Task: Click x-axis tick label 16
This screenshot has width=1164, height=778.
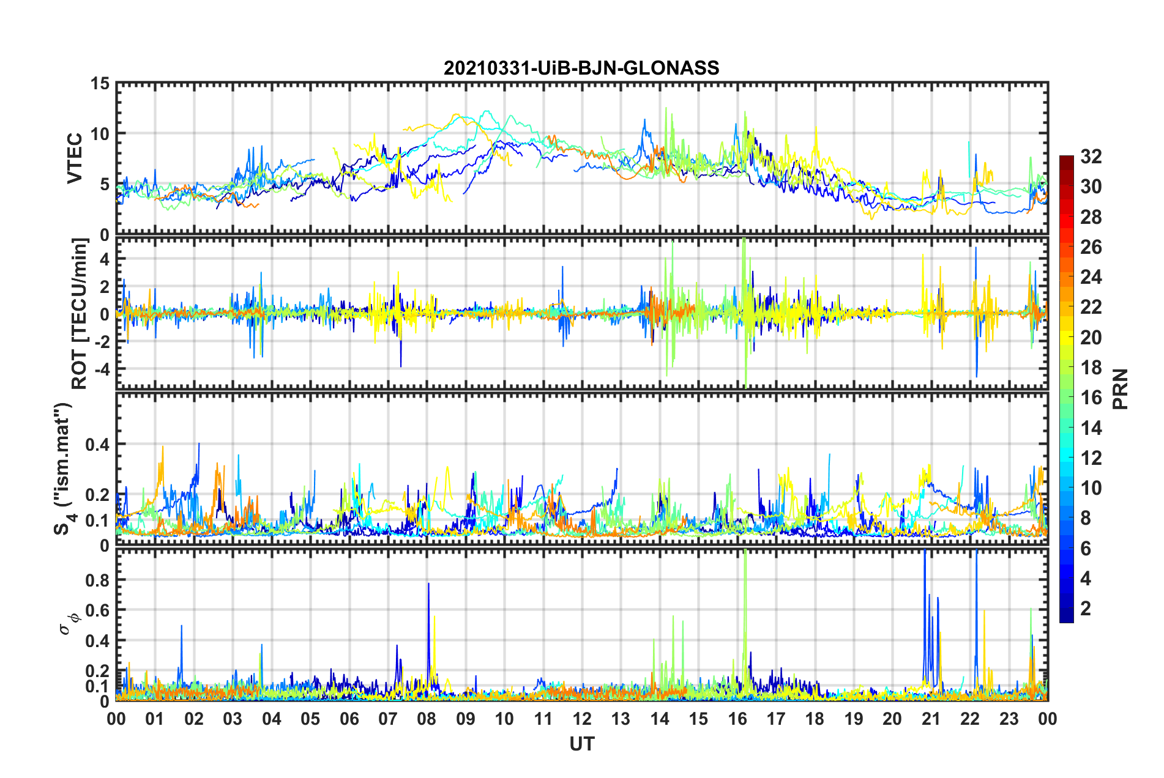Action: pos(737,719)
